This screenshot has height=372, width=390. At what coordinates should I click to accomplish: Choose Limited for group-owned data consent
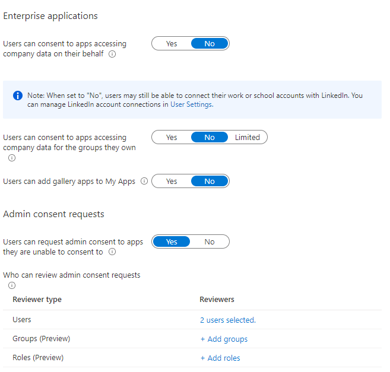248,137
